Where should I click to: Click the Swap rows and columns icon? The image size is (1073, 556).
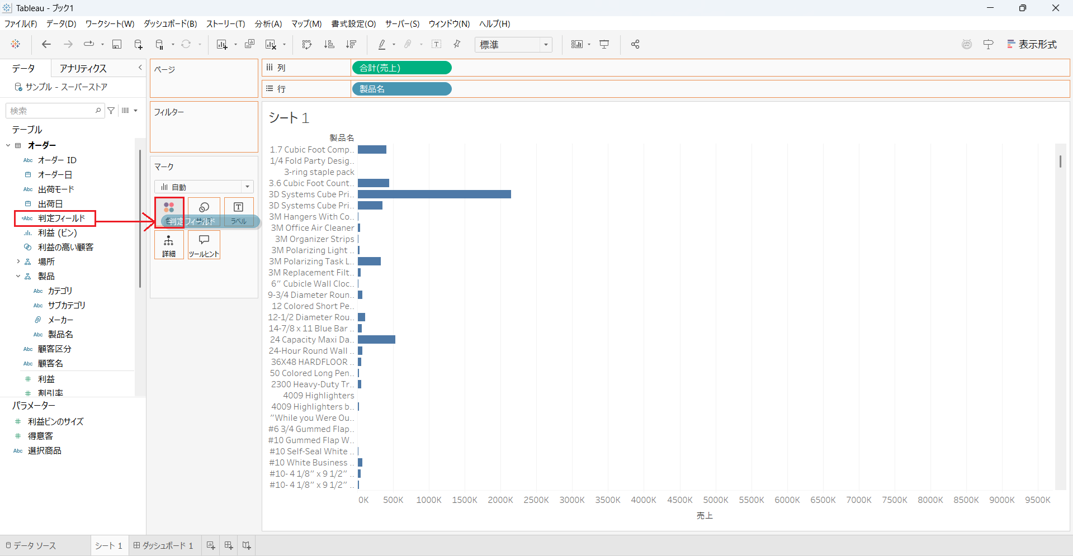(306, 45)
